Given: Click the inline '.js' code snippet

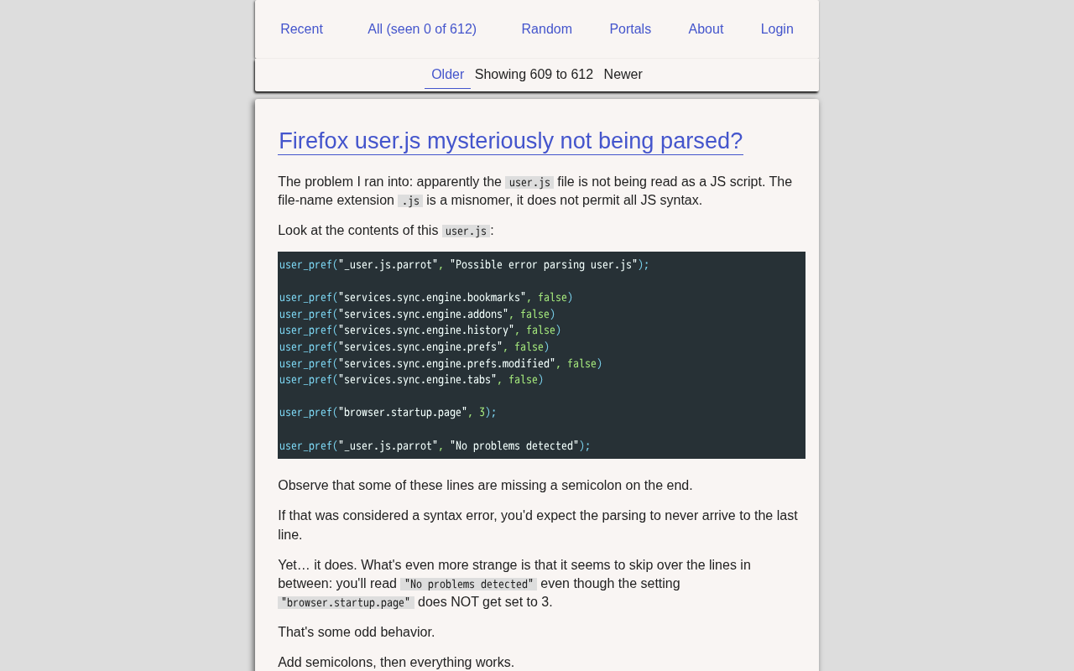Looking at the screenshot, I should [410, 201].
